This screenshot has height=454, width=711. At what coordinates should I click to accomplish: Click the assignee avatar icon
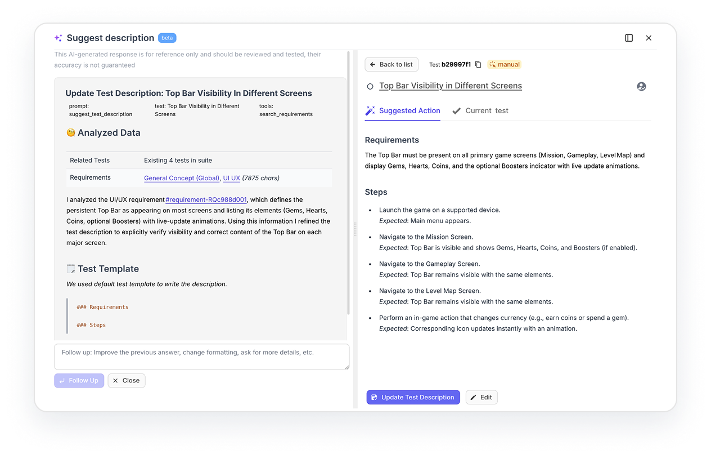(641, 86)
